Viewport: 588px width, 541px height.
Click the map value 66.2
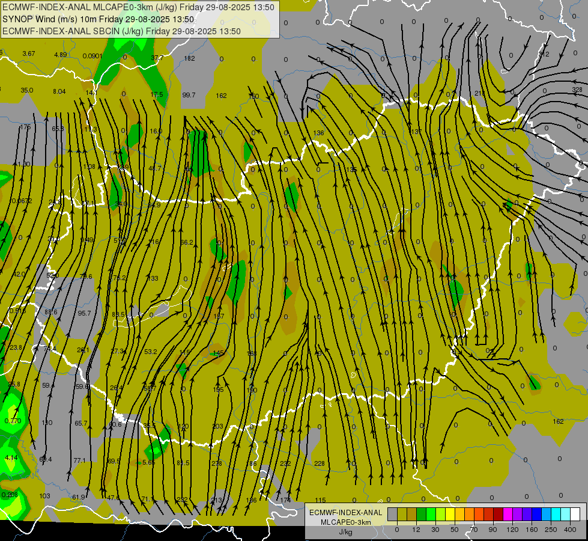[x=187, y=242]
